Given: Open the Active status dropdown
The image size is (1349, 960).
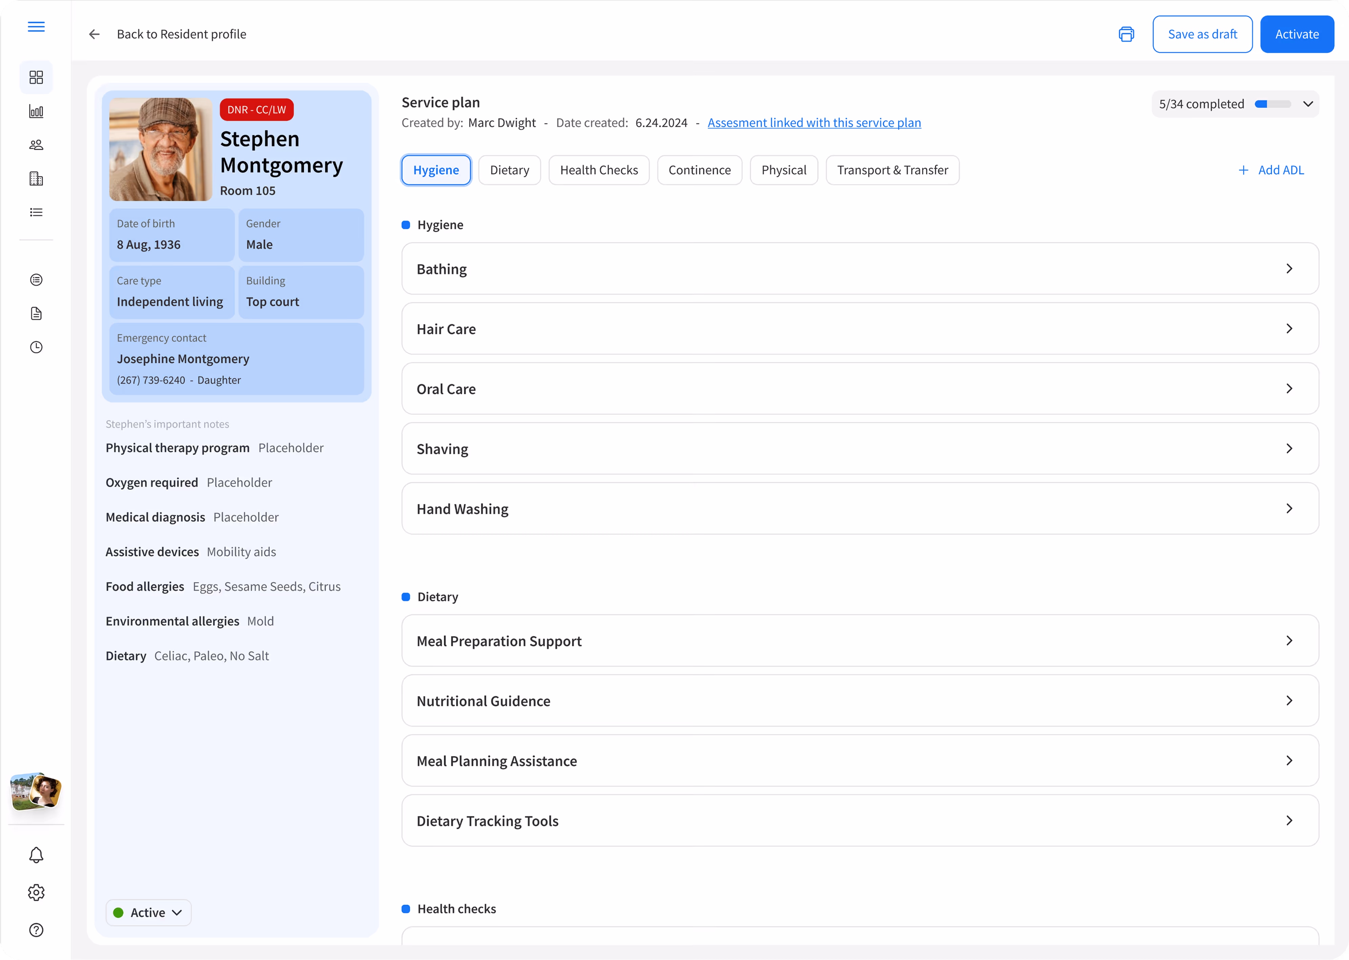Looking at the screenshot, I should click(148, 913).
